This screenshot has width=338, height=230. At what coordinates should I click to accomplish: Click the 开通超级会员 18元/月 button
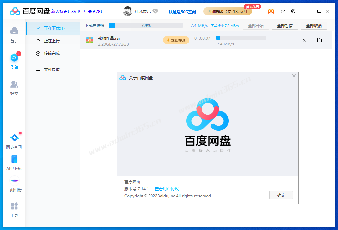coord(227,12)
